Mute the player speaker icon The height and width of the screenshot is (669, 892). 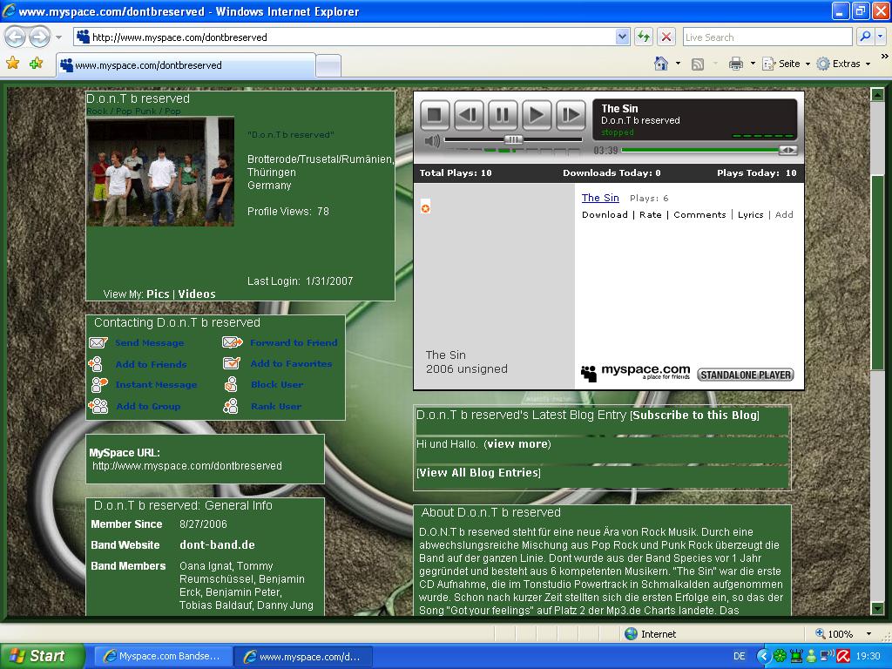tap(432, 140)
